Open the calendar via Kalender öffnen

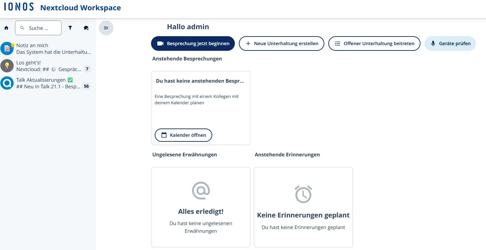(x=183, y=135)
